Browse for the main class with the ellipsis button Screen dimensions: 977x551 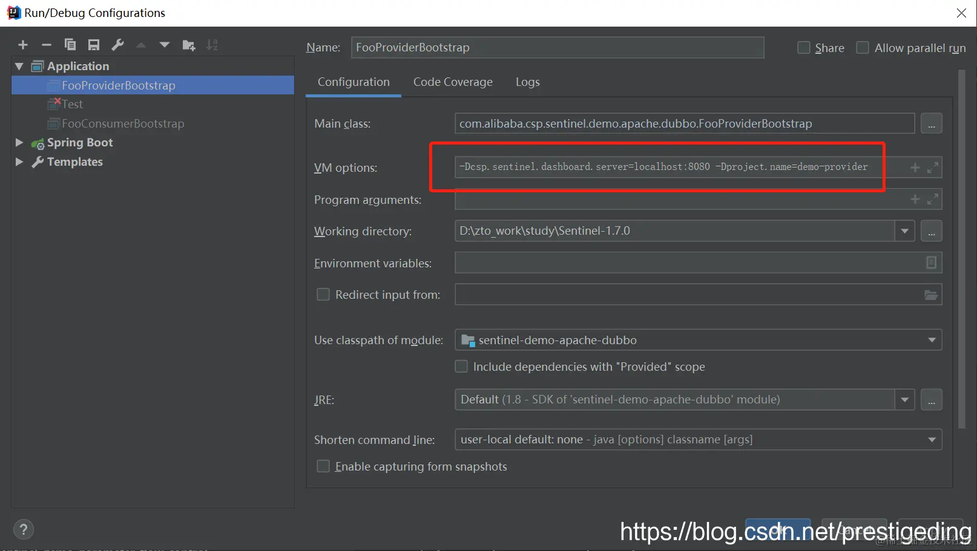[932, 123]
